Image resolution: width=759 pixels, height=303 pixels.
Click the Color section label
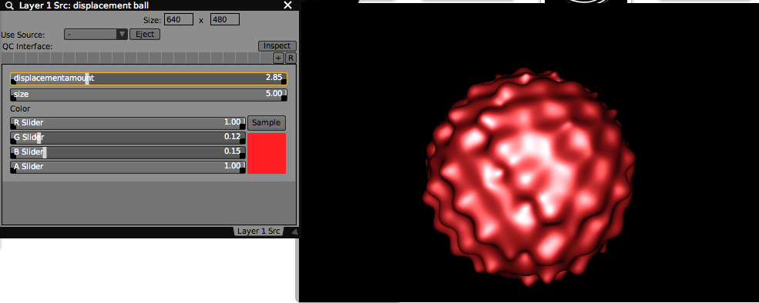(20, 108)
